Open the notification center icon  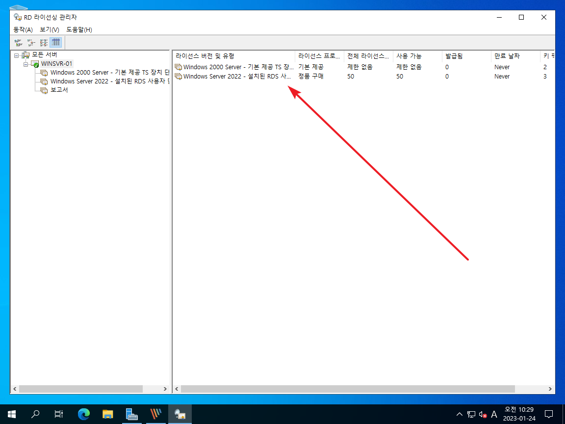click(549, 414)
